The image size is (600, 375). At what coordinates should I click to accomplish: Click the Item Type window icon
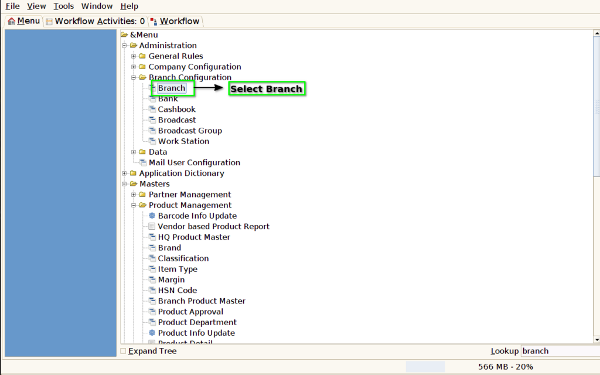point(152,269)
